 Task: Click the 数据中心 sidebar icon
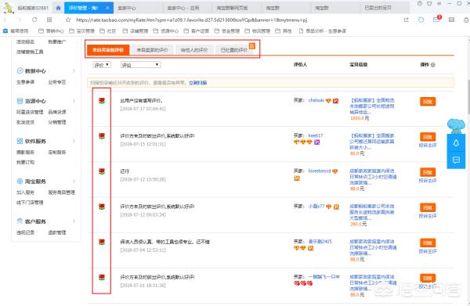20,70
